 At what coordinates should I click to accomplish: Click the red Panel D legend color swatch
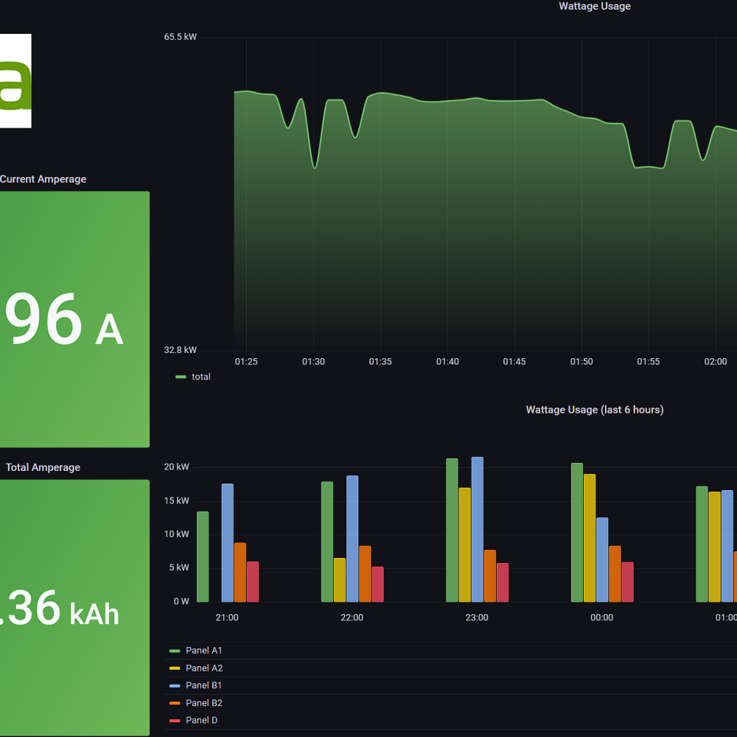point(175,721)
